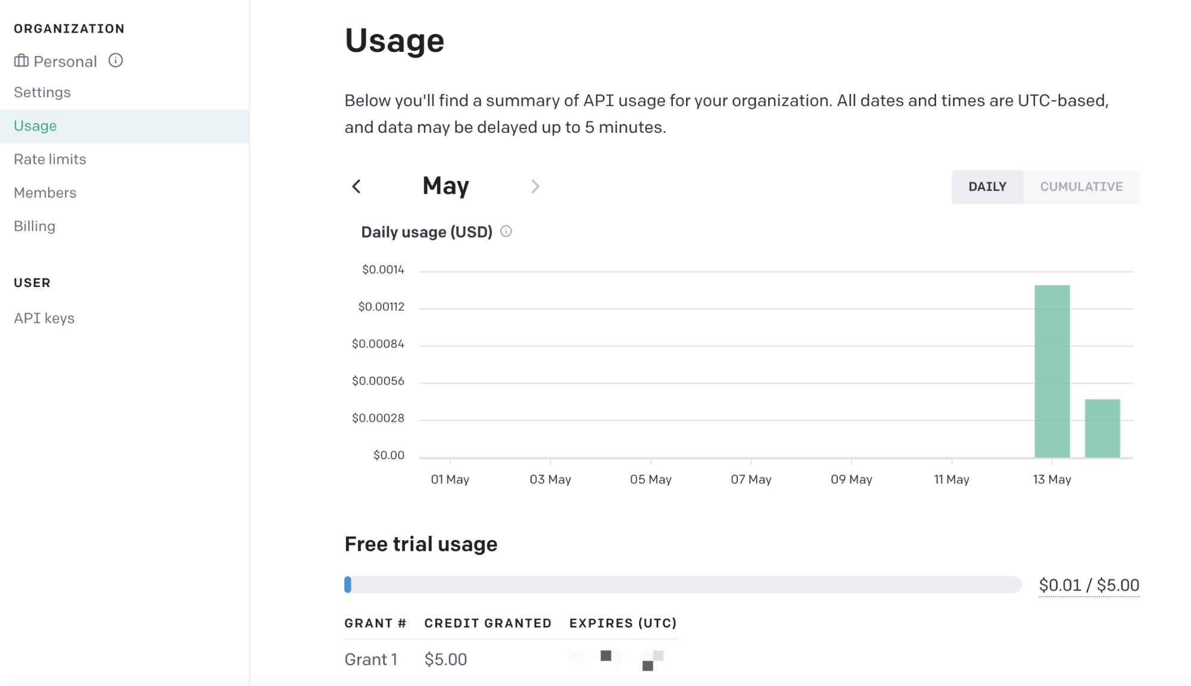Go to the next month with right chevron
This screenshot has width=1191, height=686.
pyautogui.click(x=535, y=187)
